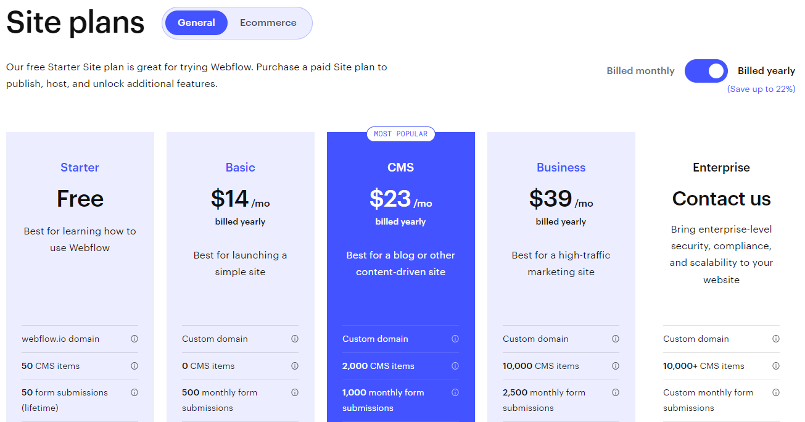Switch to the Ecommerce plans tab

point(268,23)
